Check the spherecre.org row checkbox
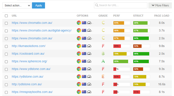174x96 pixels. click(x=6, y=61)
